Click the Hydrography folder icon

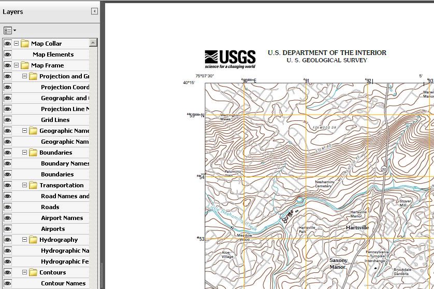[x=33, y=240]
